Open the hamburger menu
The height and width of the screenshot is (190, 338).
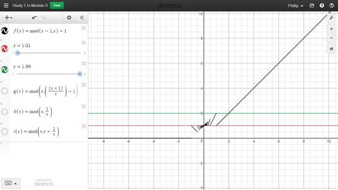point(6,5)
